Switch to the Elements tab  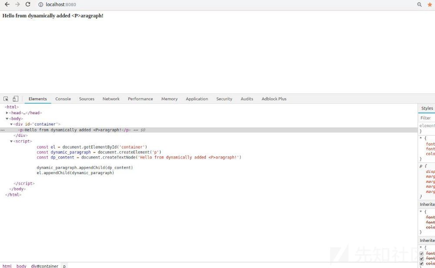(x=38, y=99)
